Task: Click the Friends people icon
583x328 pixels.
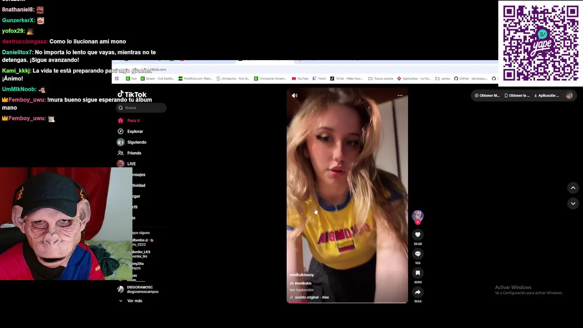Action: [x=120, y=153]
